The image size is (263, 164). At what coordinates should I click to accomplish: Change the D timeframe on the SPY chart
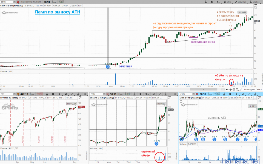coord(59,94)
